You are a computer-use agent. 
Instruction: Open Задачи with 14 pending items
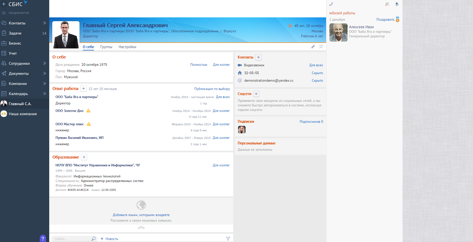pyautogui.click(x=24, y=33)
